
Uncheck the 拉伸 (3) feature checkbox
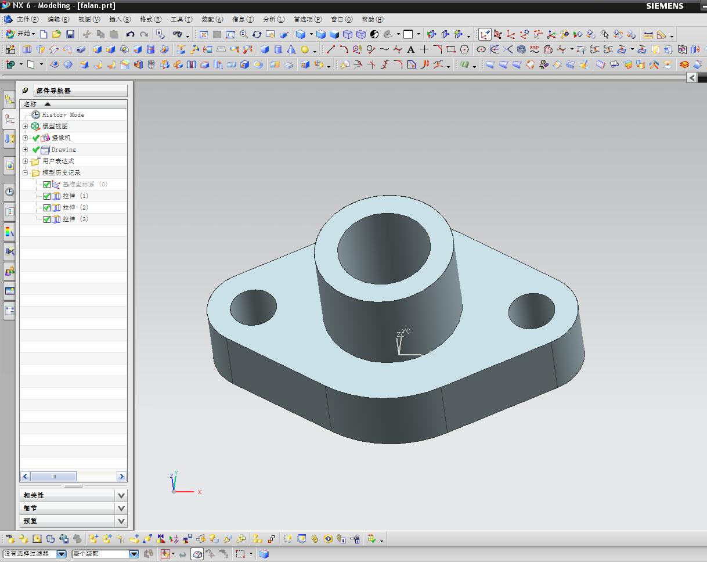click(x=47, y=219)
